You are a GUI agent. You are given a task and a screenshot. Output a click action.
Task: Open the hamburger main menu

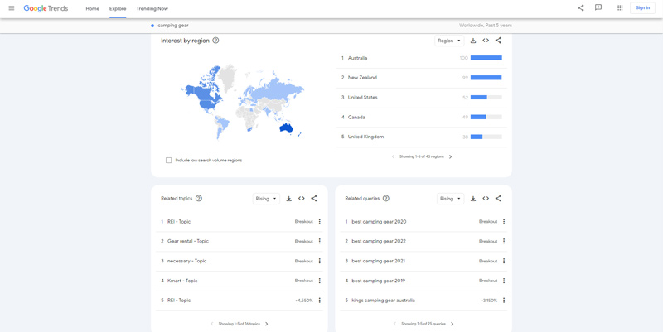[12, 8]
